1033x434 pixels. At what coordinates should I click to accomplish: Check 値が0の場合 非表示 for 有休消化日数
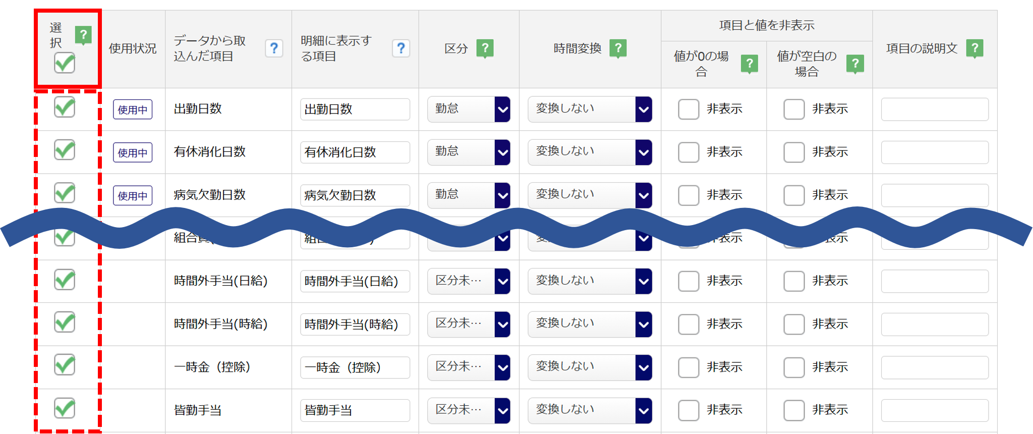(x=688, y=152)
